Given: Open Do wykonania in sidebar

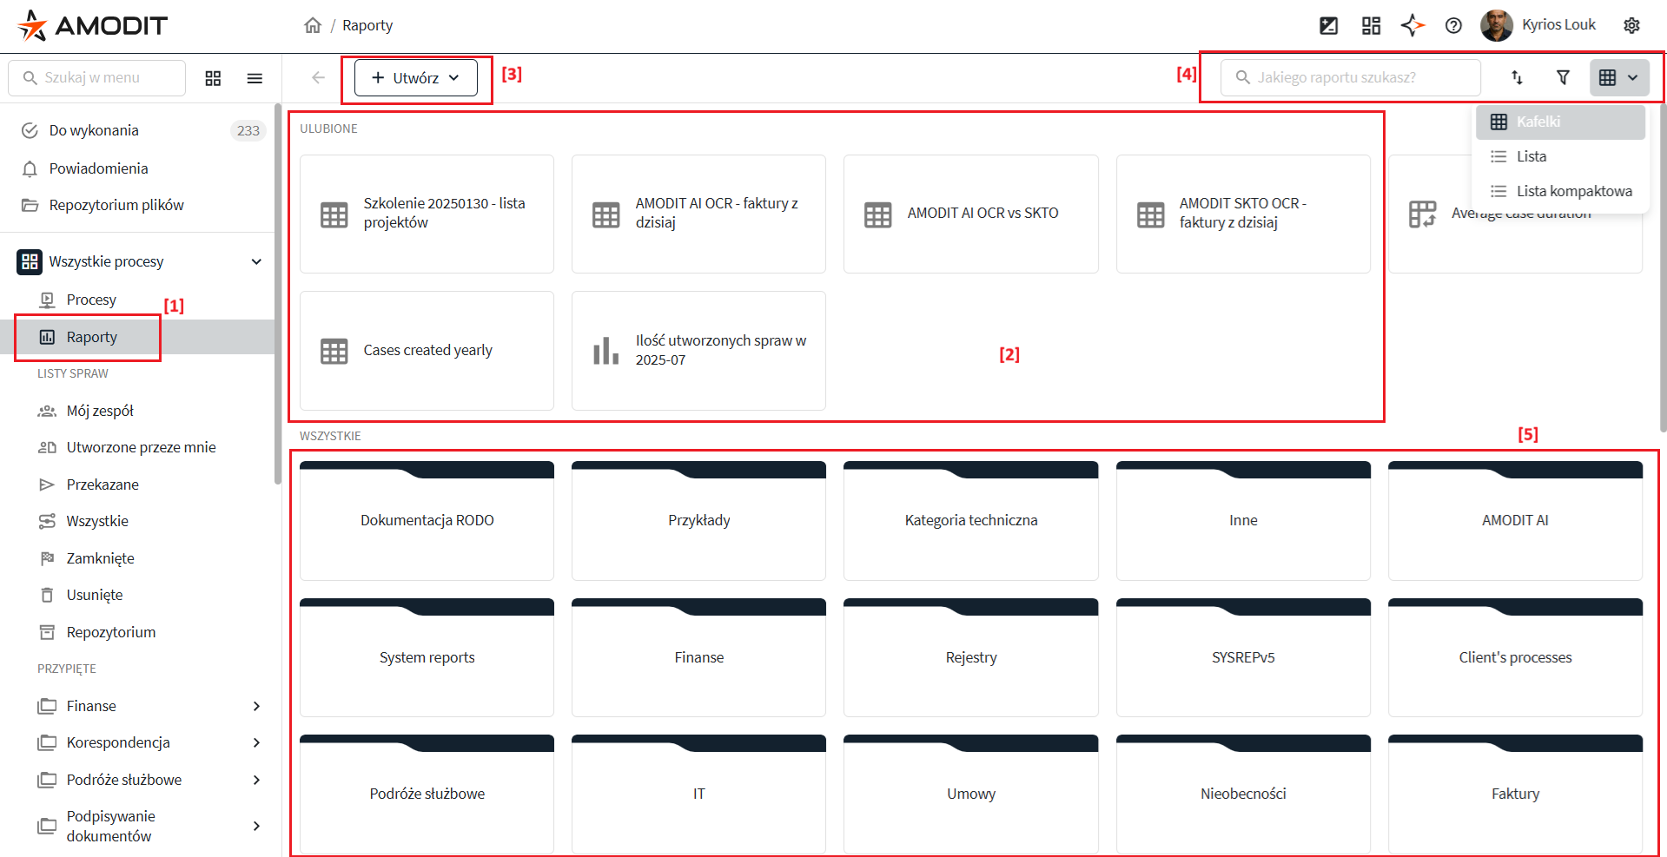Looking at the screenshot, I should 94,130.
